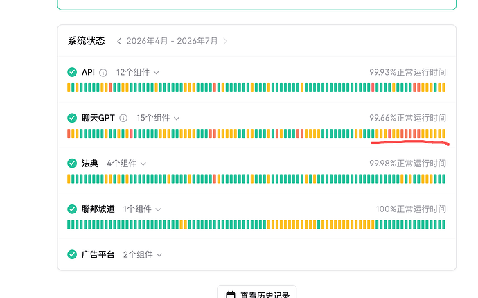Click the 广告平台 service name
The height and width of the screenshot is (298, 478).
tap(98, 254)
